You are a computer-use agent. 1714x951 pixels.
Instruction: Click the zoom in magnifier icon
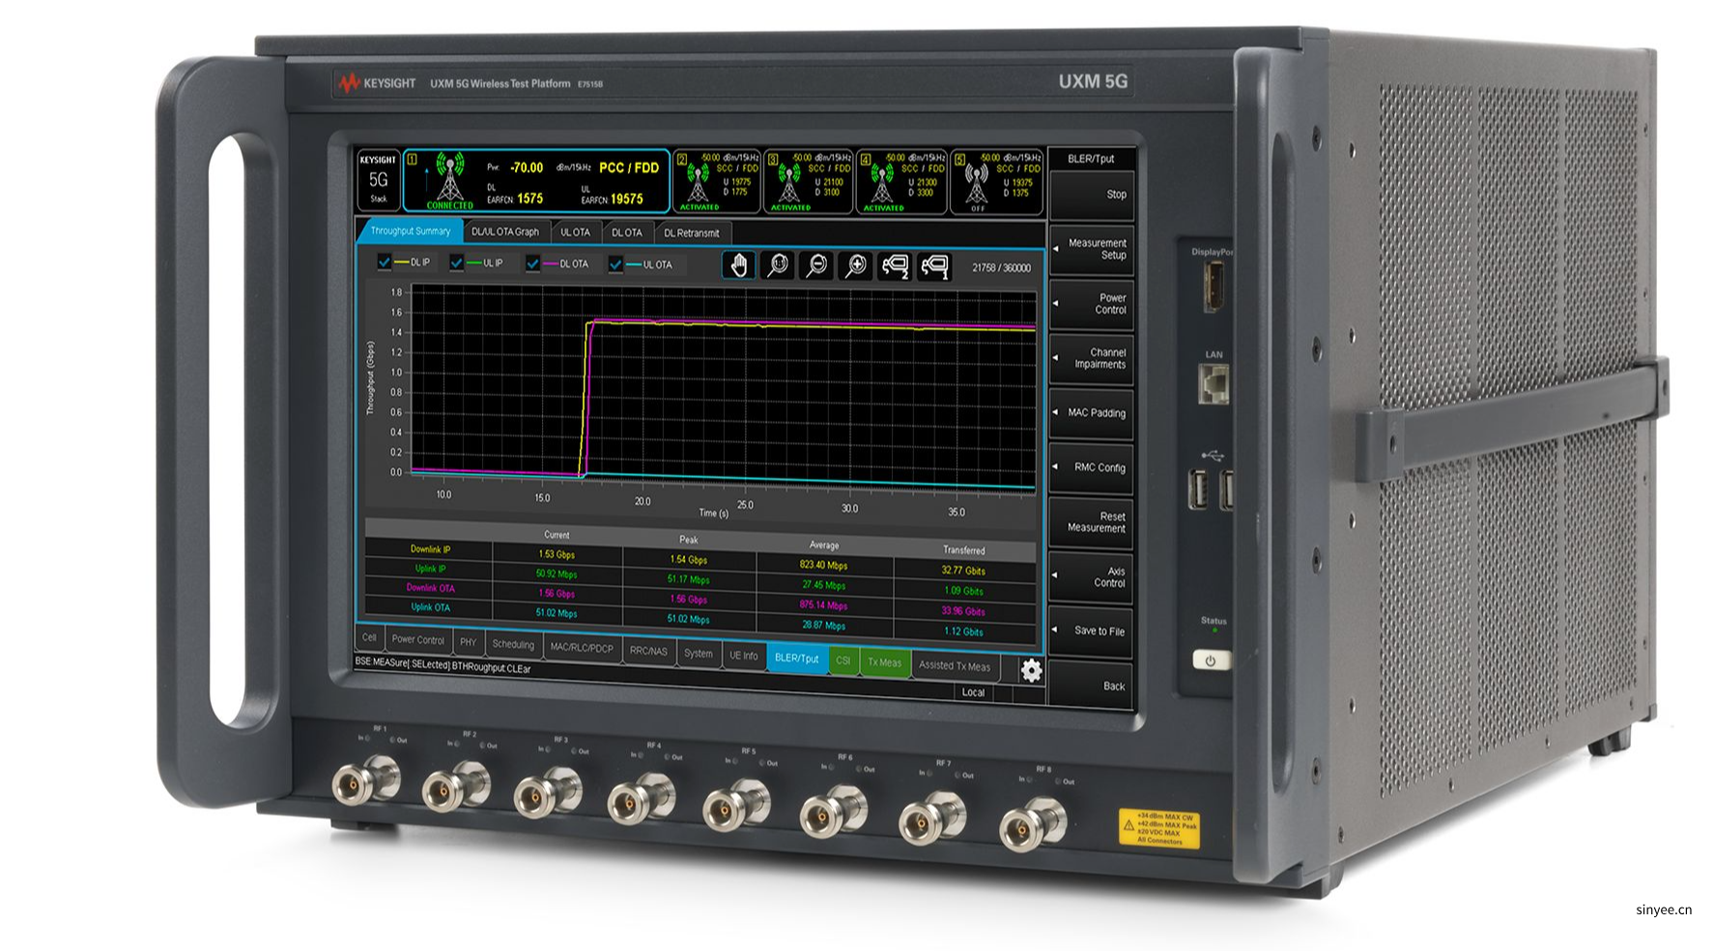click(x=856, y=266)
